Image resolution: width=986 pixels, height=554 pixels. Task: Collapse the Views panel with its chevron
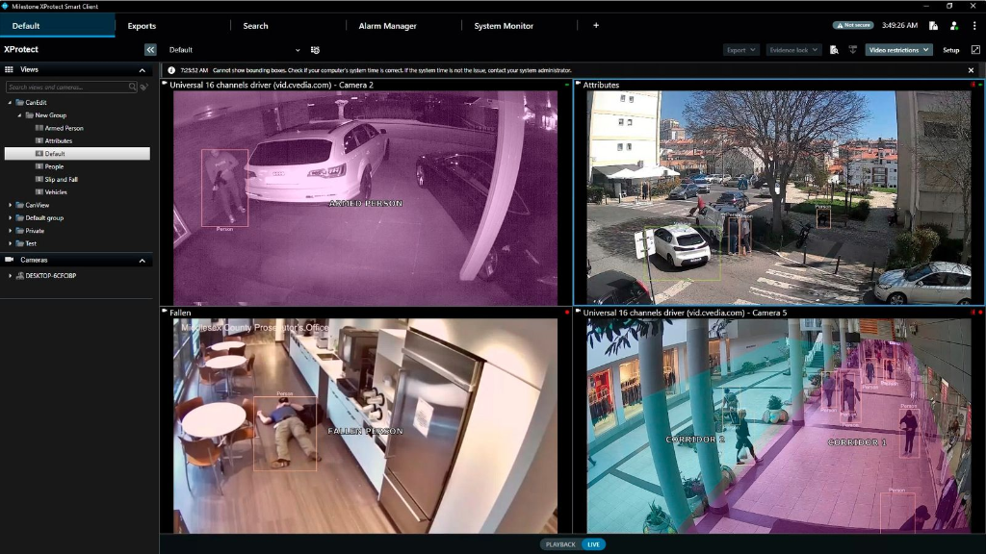coord(141,68)
